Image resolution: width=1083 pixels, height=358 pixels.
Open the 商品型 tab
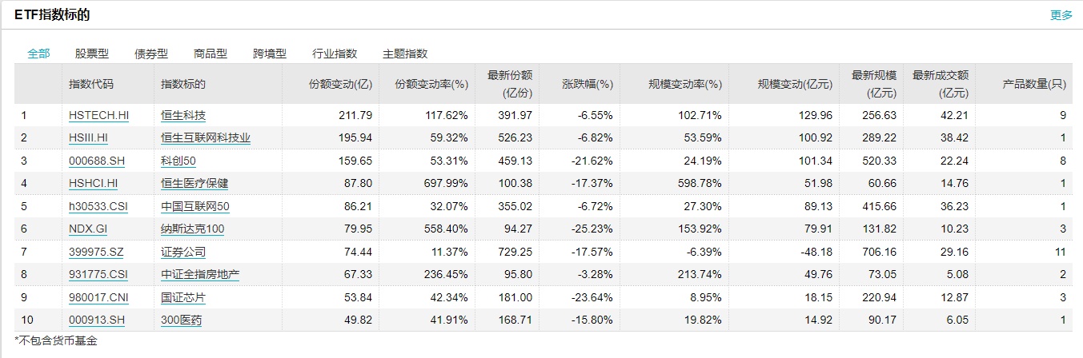point(211,54)
